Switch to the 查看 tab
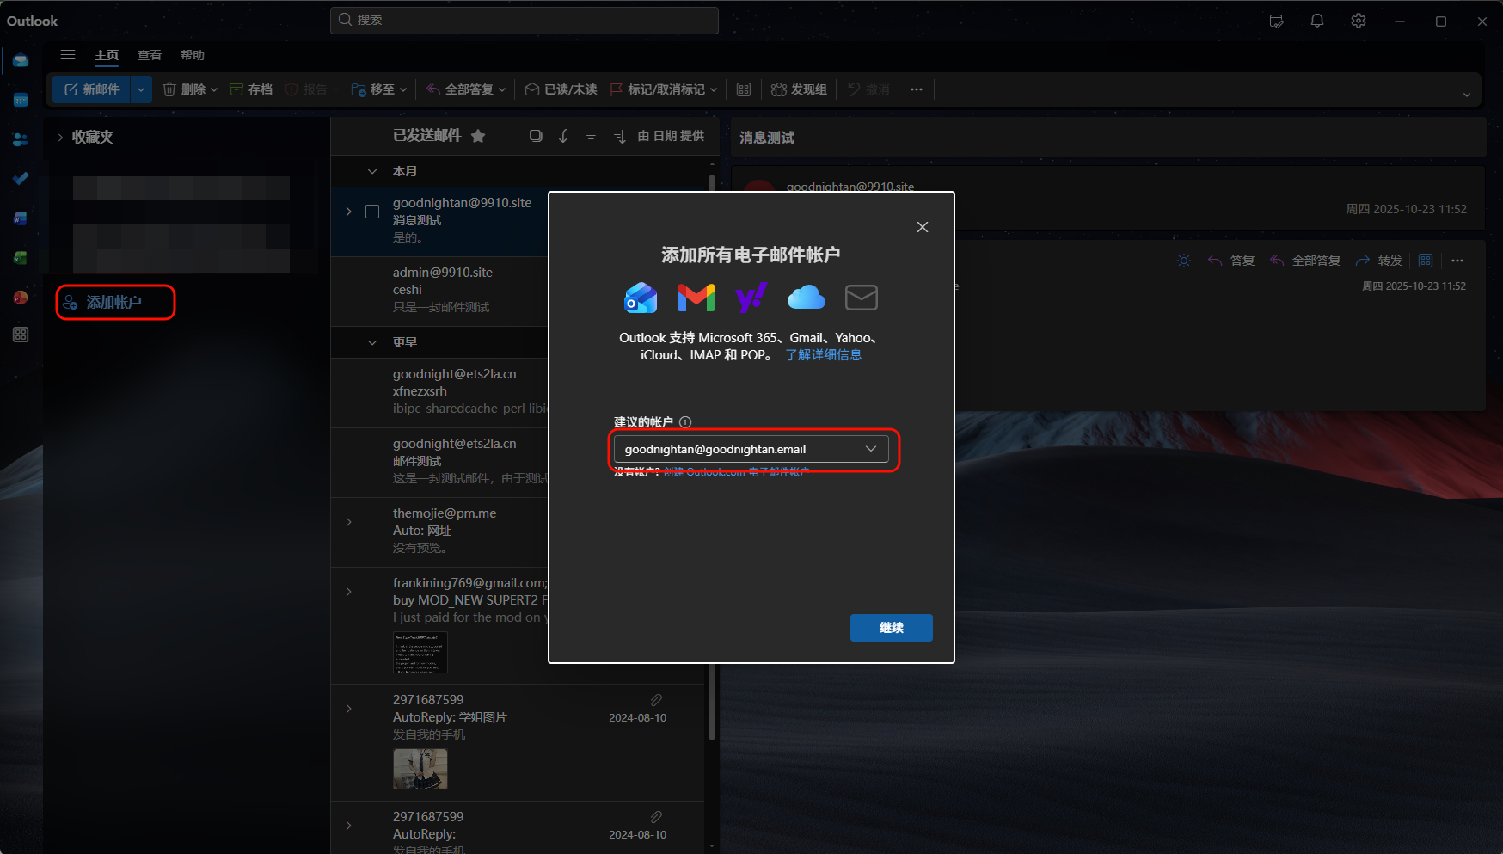The width and height of the screenshot is (1503, 854). pyautogui.click(x=150, y=55)
